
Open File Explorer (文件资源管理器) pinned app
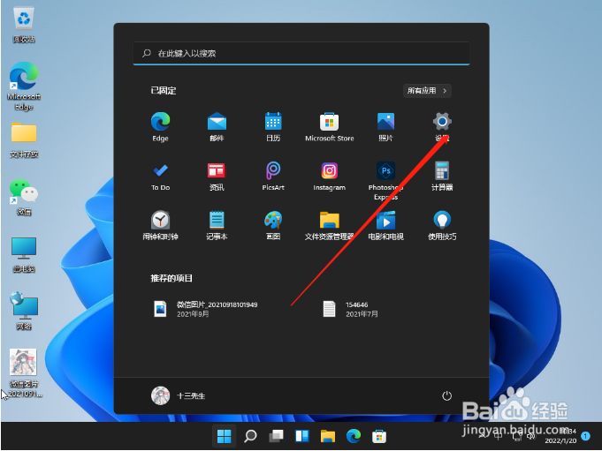(x=330, y=225)
